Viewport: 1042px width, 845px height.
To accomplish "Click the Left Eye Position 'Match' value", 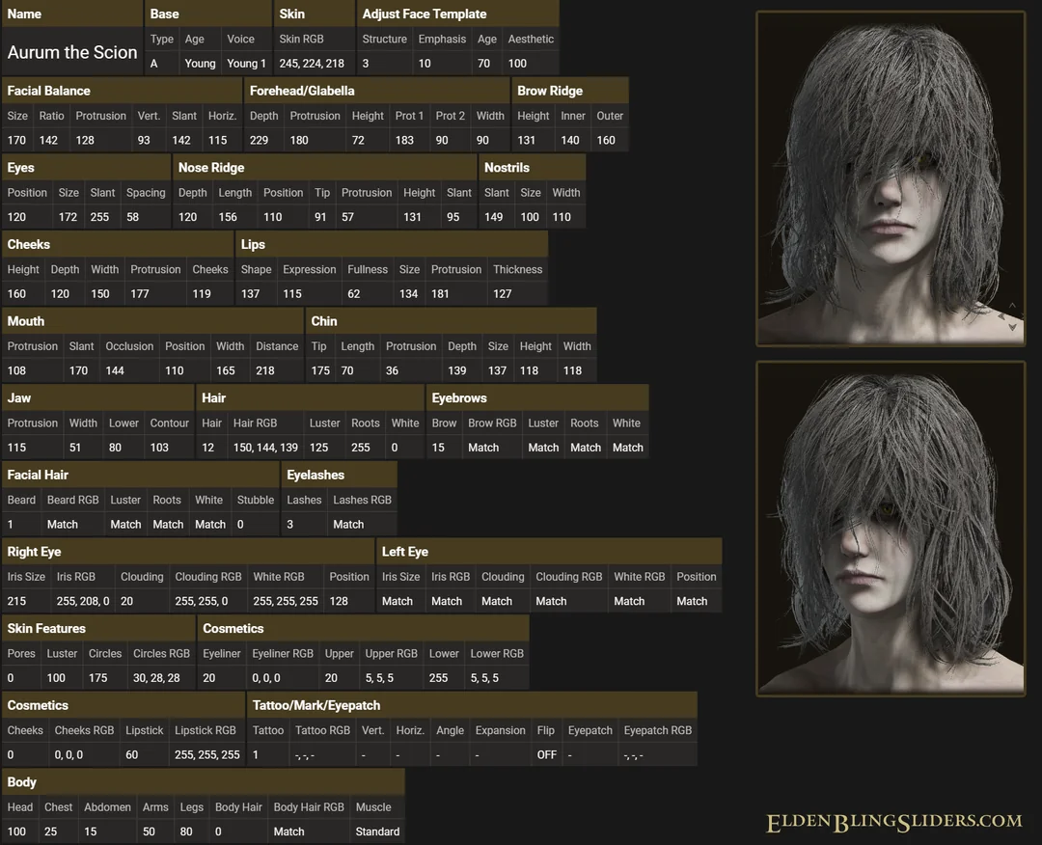I will pos(692,601).
